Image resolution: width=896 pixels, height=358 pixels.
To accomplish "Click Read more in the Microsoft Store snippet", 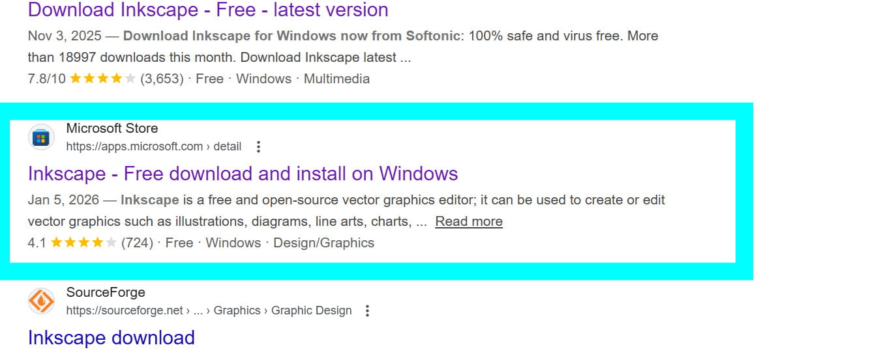I will point(469,221).
